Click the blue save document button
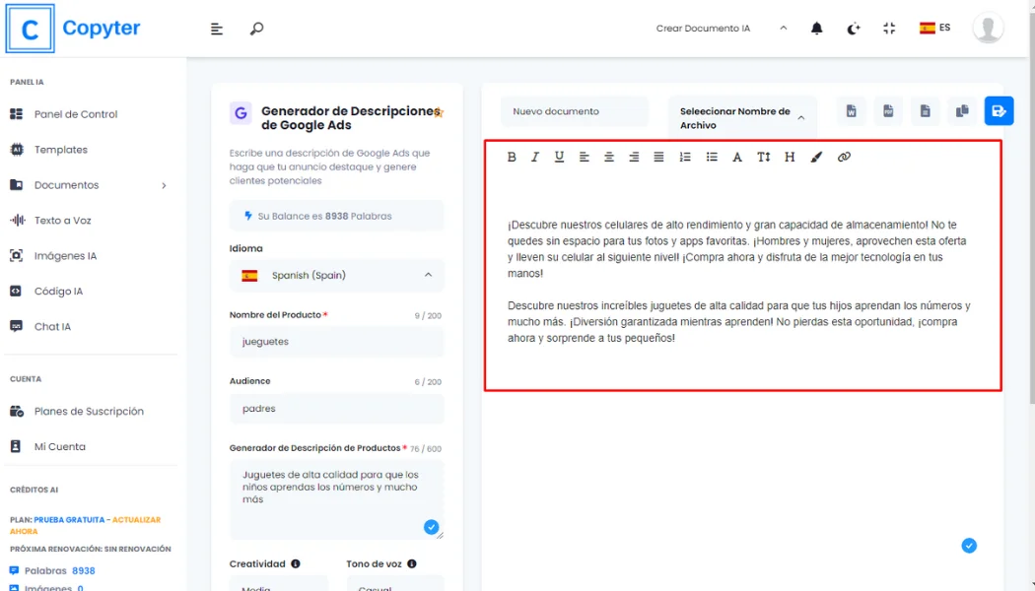This screenshot has height=591, width=1035. click(x=999, y=111)
